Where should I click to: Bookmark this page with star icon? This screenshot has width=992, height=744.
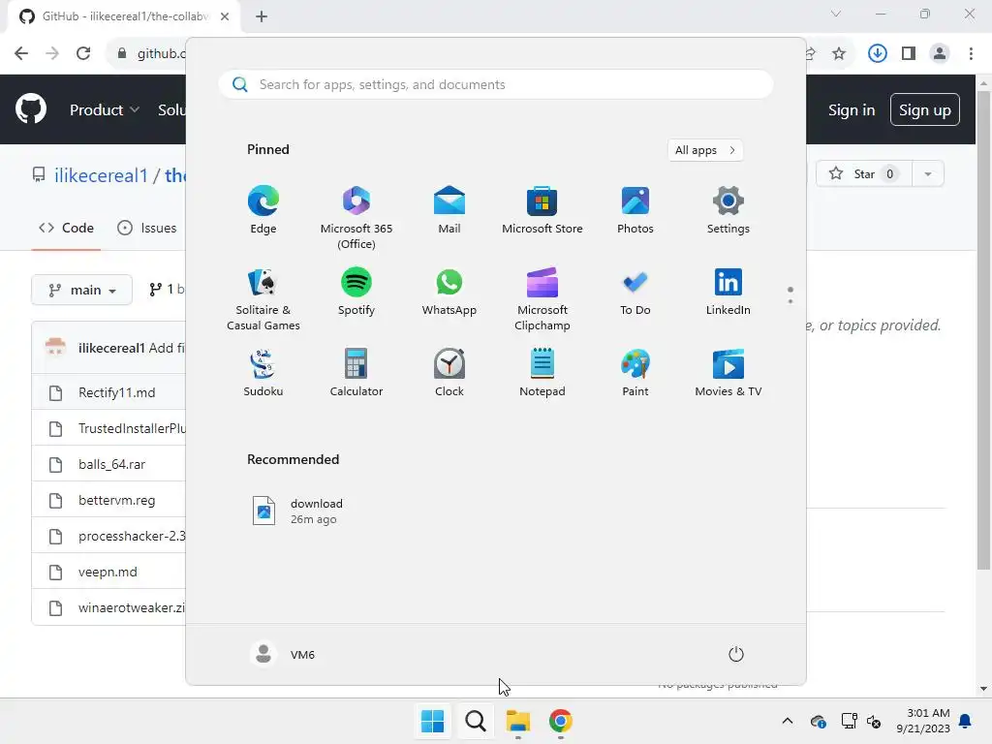pyautogui.click(x=839, y=53)
